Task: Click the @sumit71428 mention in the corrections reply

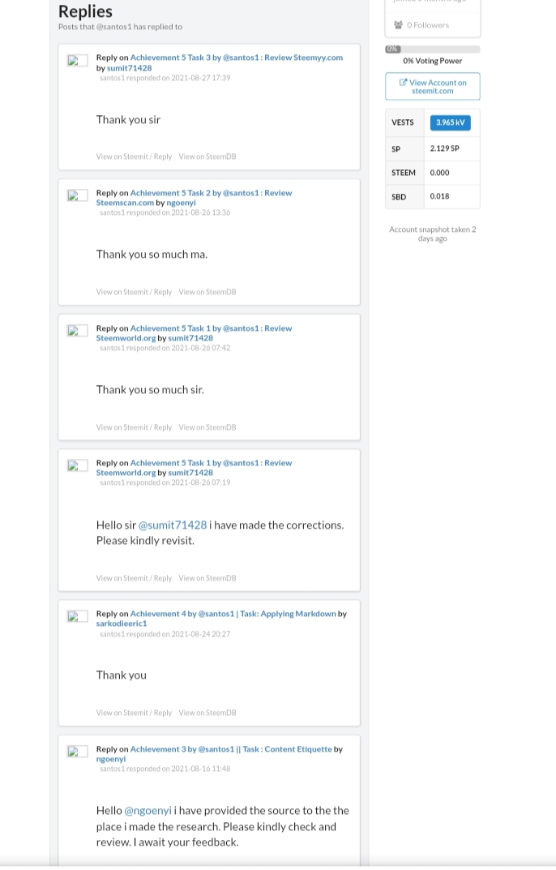Action: pyautogui.click(x=173, y=525)
